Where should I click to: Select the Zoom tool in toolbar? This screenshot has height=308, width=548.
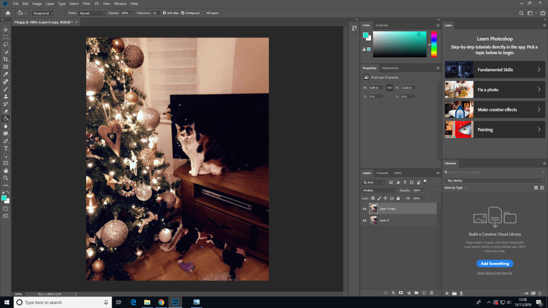pos(6,178)
